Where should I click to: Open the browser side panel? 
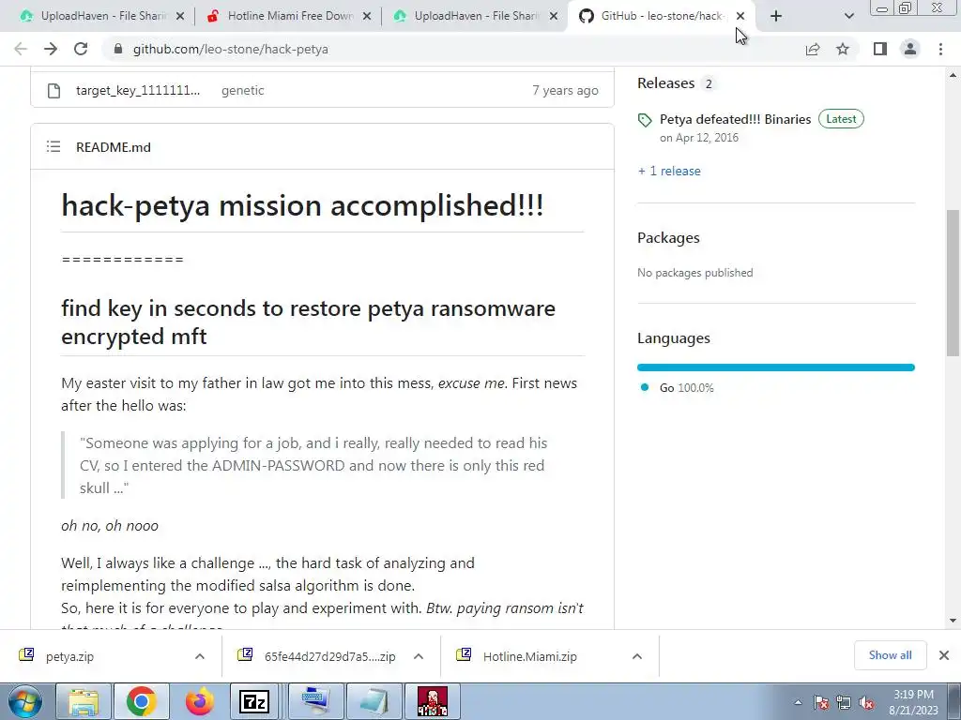coord(880,49)
